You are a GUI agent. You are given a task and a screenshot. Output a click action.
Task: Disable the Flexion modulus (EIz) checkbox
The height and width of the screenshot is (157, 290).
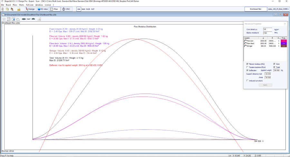point(247,64)
